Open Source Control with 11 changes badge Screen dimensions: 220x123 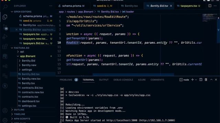pos(5,27)
